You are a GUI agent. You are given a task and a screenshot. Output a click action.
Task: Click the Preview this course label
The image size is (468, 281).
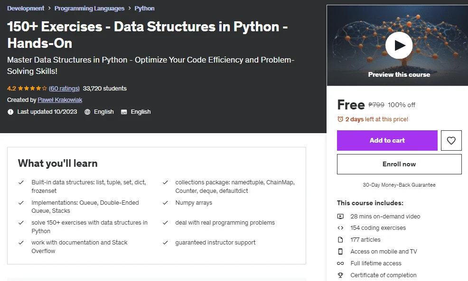(399, 74)
